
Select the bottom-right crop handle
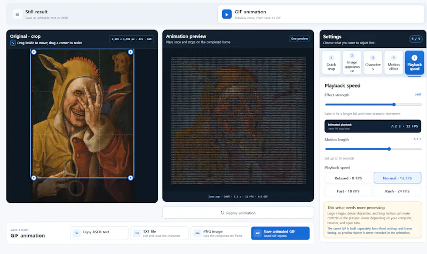130,178
